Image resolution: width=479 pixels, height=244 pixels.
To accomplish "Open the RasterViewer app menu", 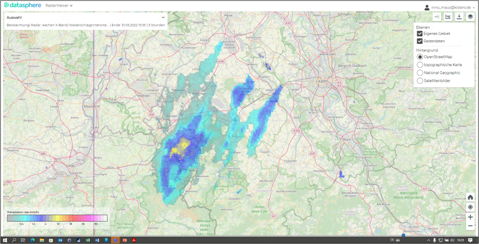I will [59, 6].
